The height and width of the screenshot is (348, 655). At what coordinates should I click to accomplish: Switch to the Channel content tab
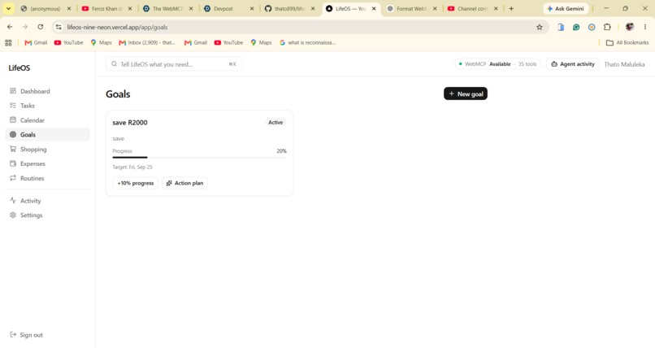(x=472, y=8)
